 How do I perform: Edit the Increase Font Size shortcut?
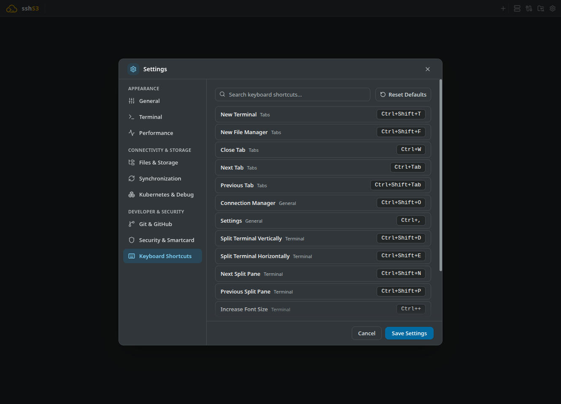point(411,309)
